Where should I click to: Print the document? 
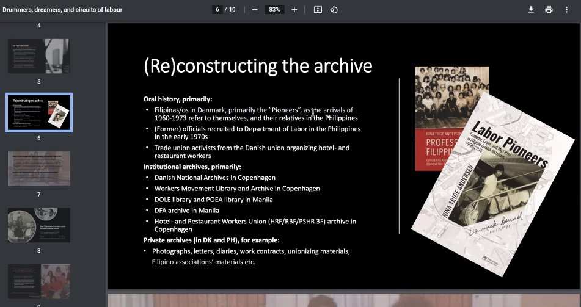point(549,10)
